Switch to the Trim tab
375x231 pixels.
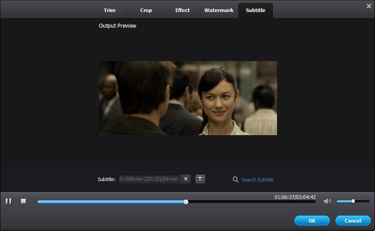(x=110, y=10)
